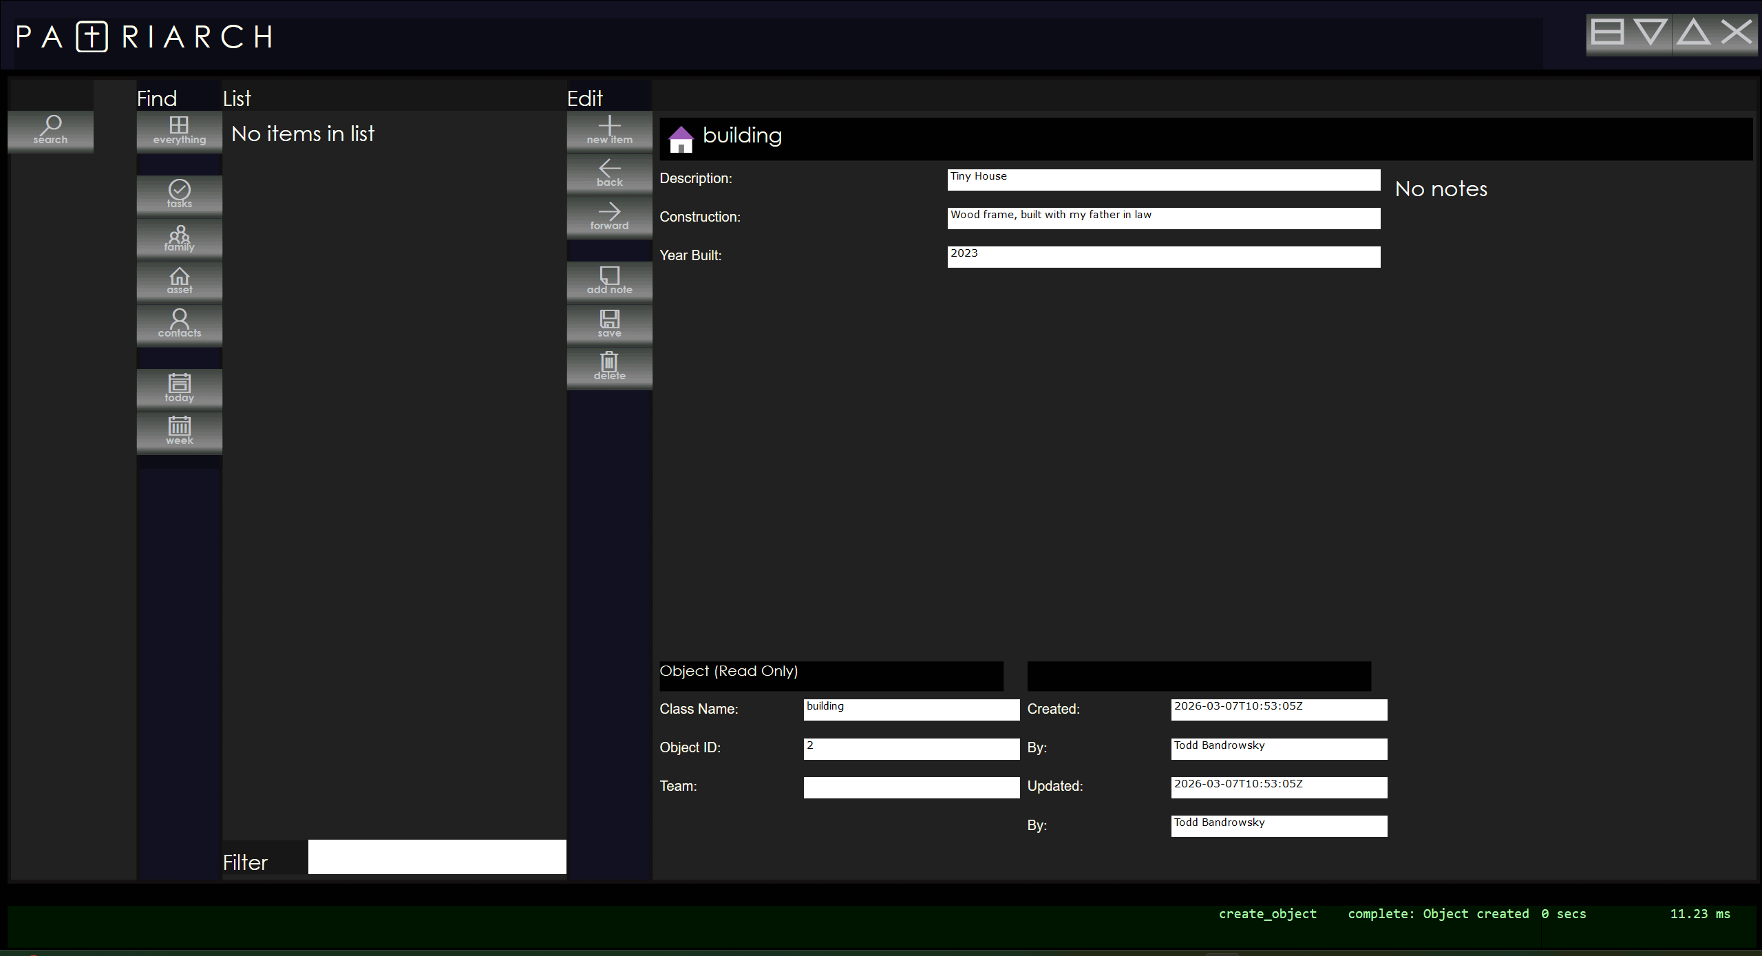
Task: Focus the list Filter input box
Action: [x=437, y=857]
